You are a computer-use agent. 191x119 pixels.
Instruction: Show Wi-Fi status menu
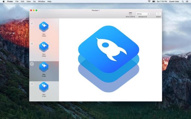click(x=149, y=1)
